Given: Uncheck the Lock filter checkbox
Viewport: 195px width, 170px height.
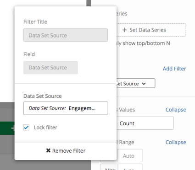Looking at the screenshot, I should click(26, 127).
